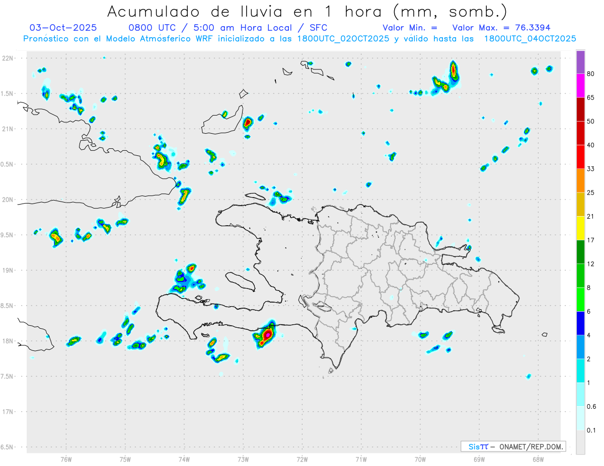
Task: Select the green swatch between 8 and 12
Action: [x=581, y=275]
